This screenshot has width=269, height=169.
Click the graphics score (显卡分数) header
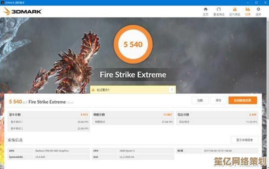click(15, 115)
